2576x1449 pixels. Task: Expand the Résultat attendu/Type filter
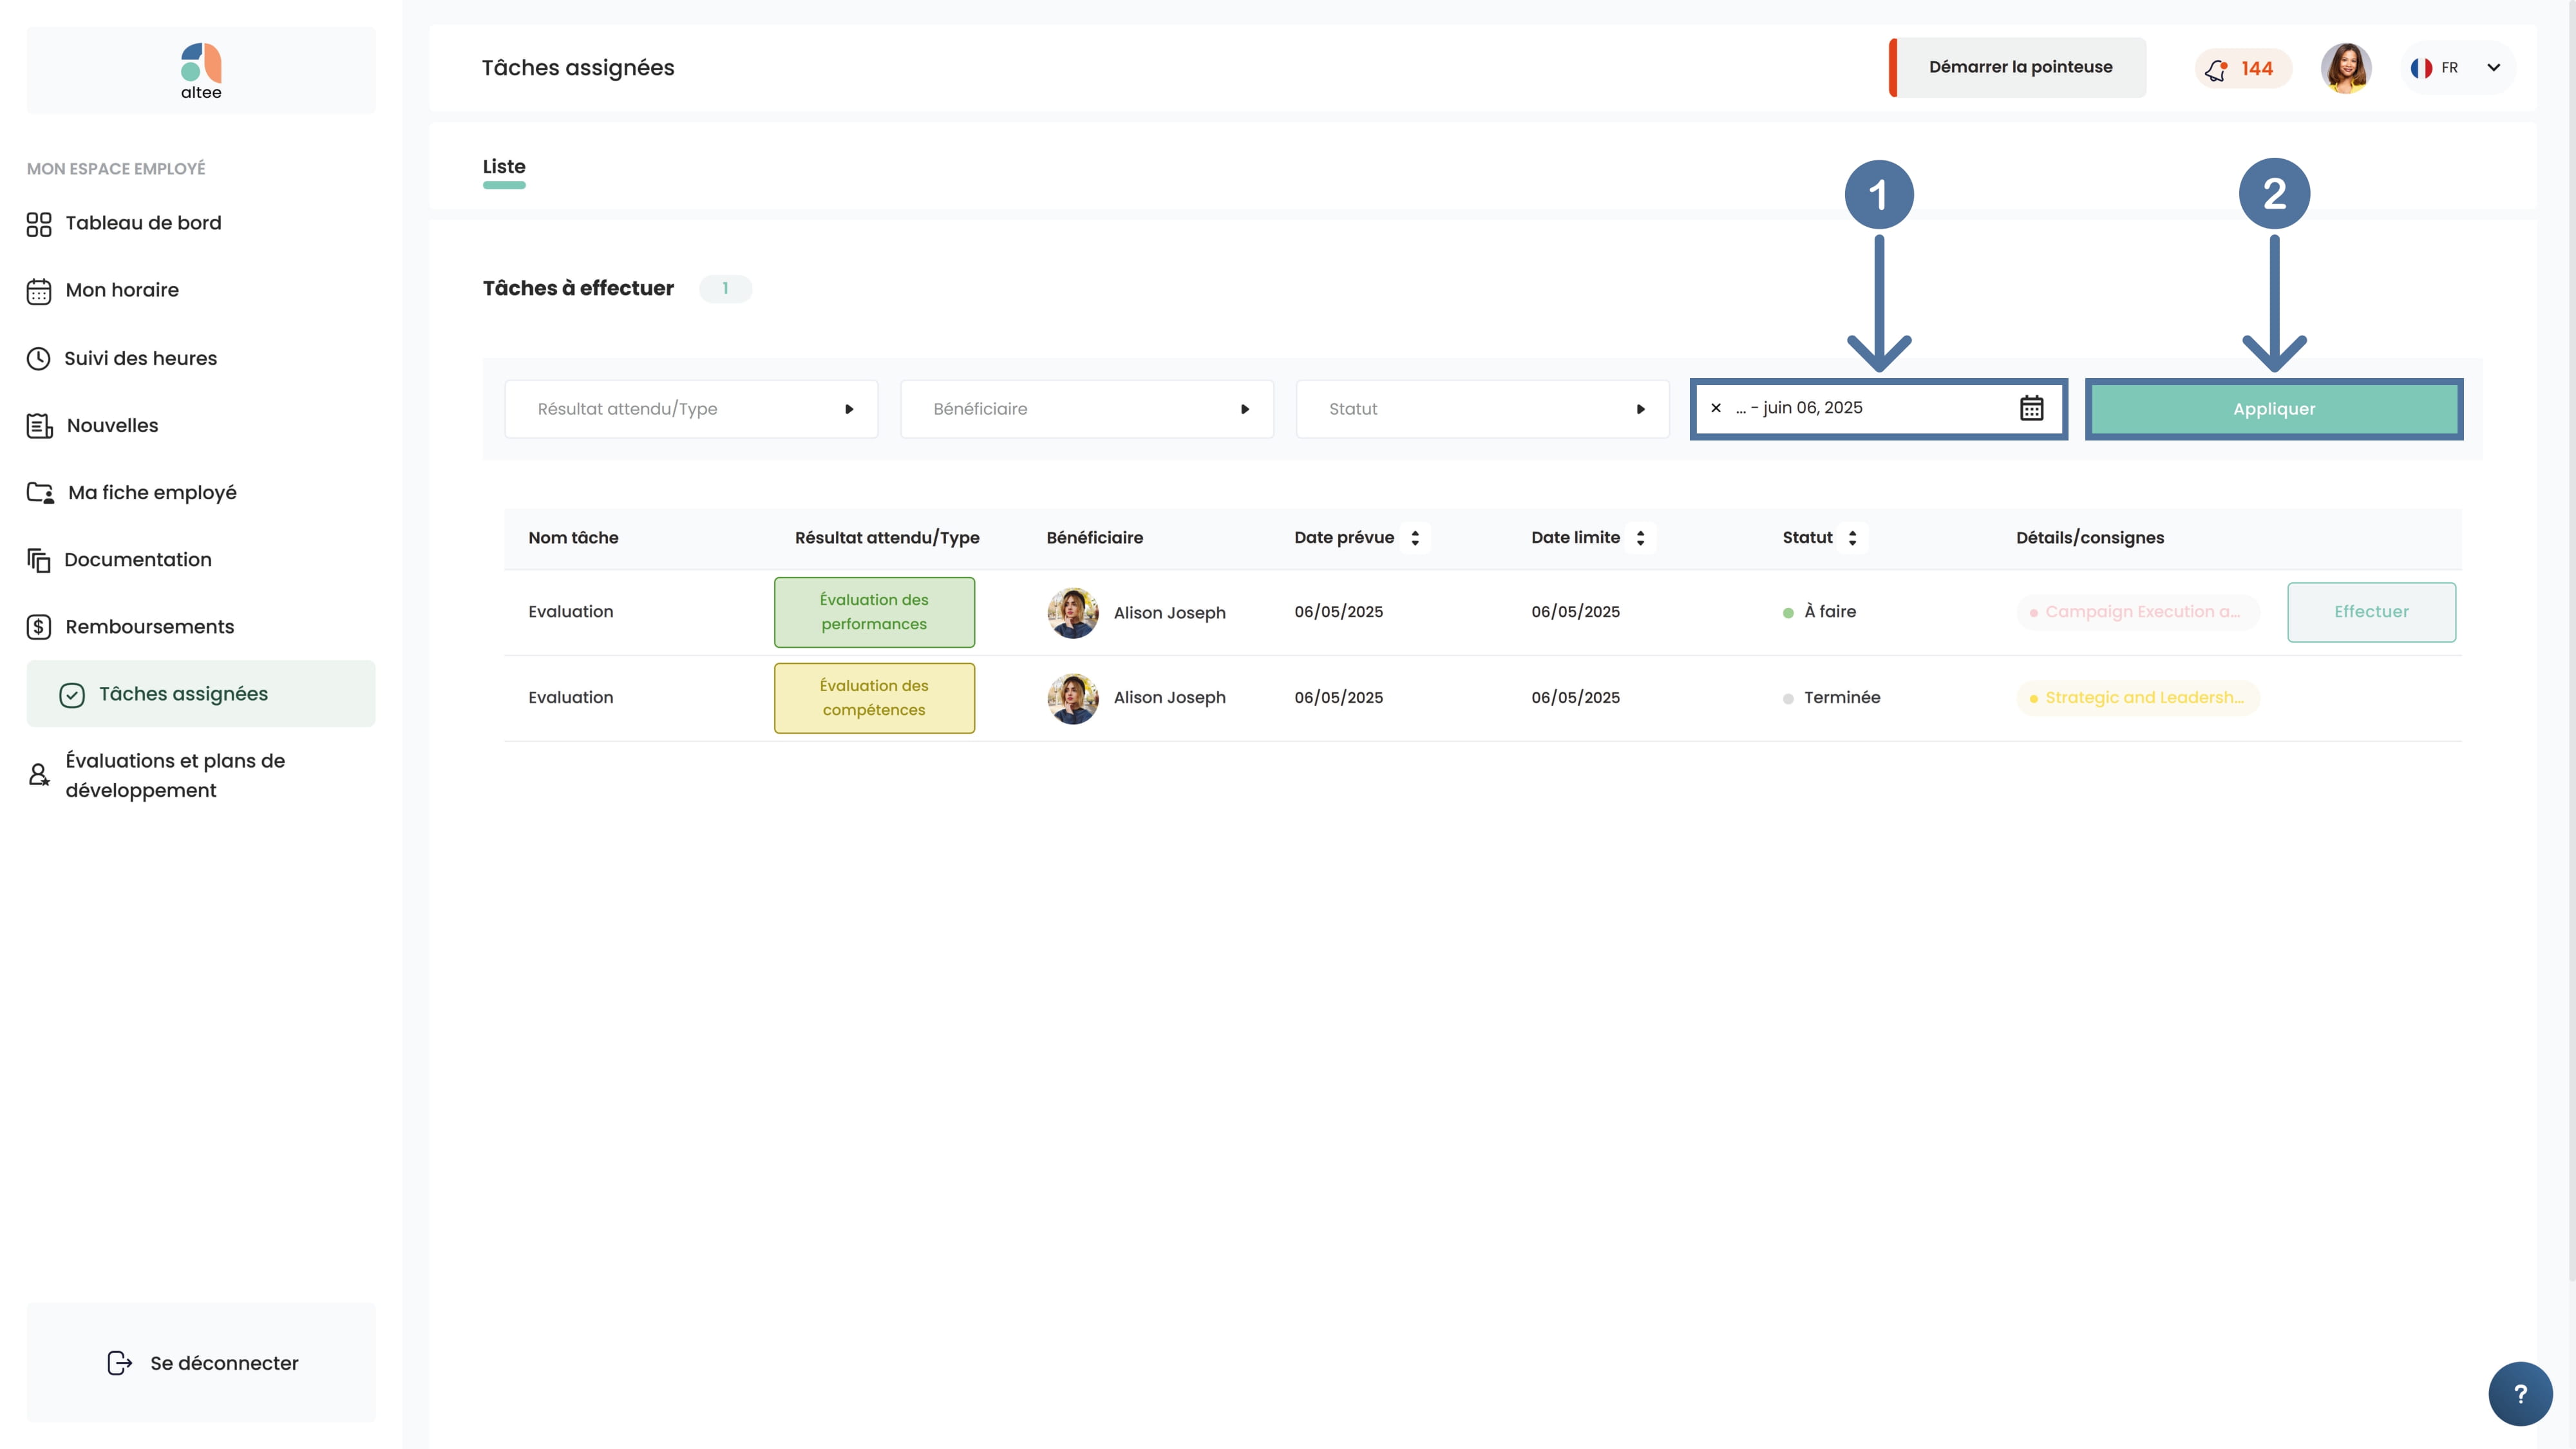click(x=691, y=409)
